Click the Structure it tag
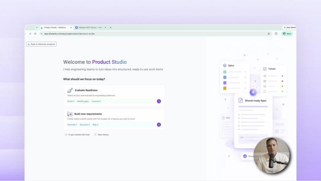 coord(85,125)
